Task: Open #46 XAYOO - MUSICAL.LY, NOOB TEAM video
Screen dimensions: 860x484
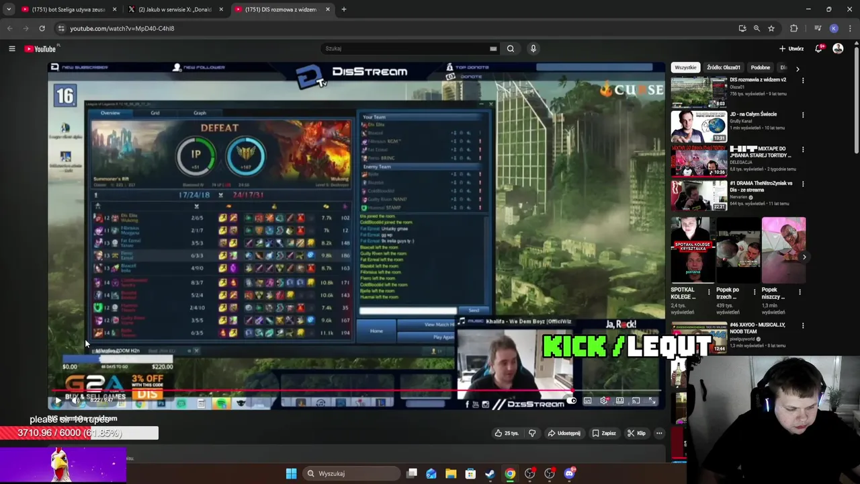Action: (757, 328)
